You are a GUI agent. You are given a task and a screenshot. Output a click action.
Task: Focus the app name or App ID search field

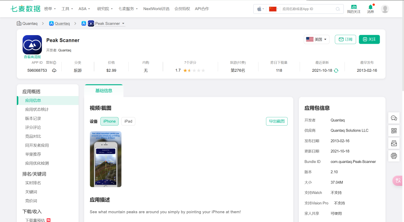coord(308,9)
